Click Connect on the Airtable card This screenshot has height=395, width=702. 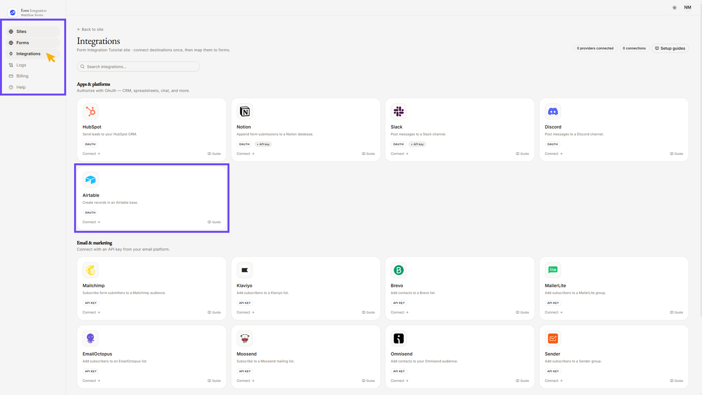pyautogui.click(x=91, y=222)
